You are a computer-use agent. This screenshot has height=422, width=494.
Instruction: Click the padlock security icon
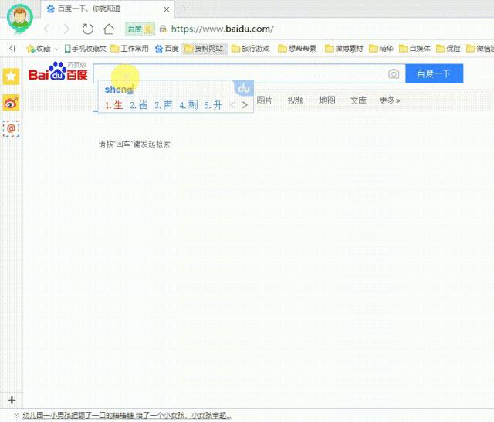click(x=163, y=29)
